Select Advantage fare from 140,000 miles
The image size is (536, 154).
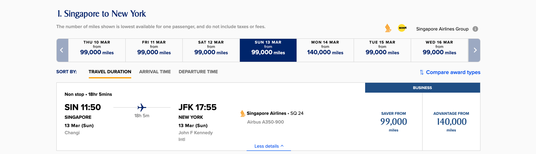pos(451,122)
